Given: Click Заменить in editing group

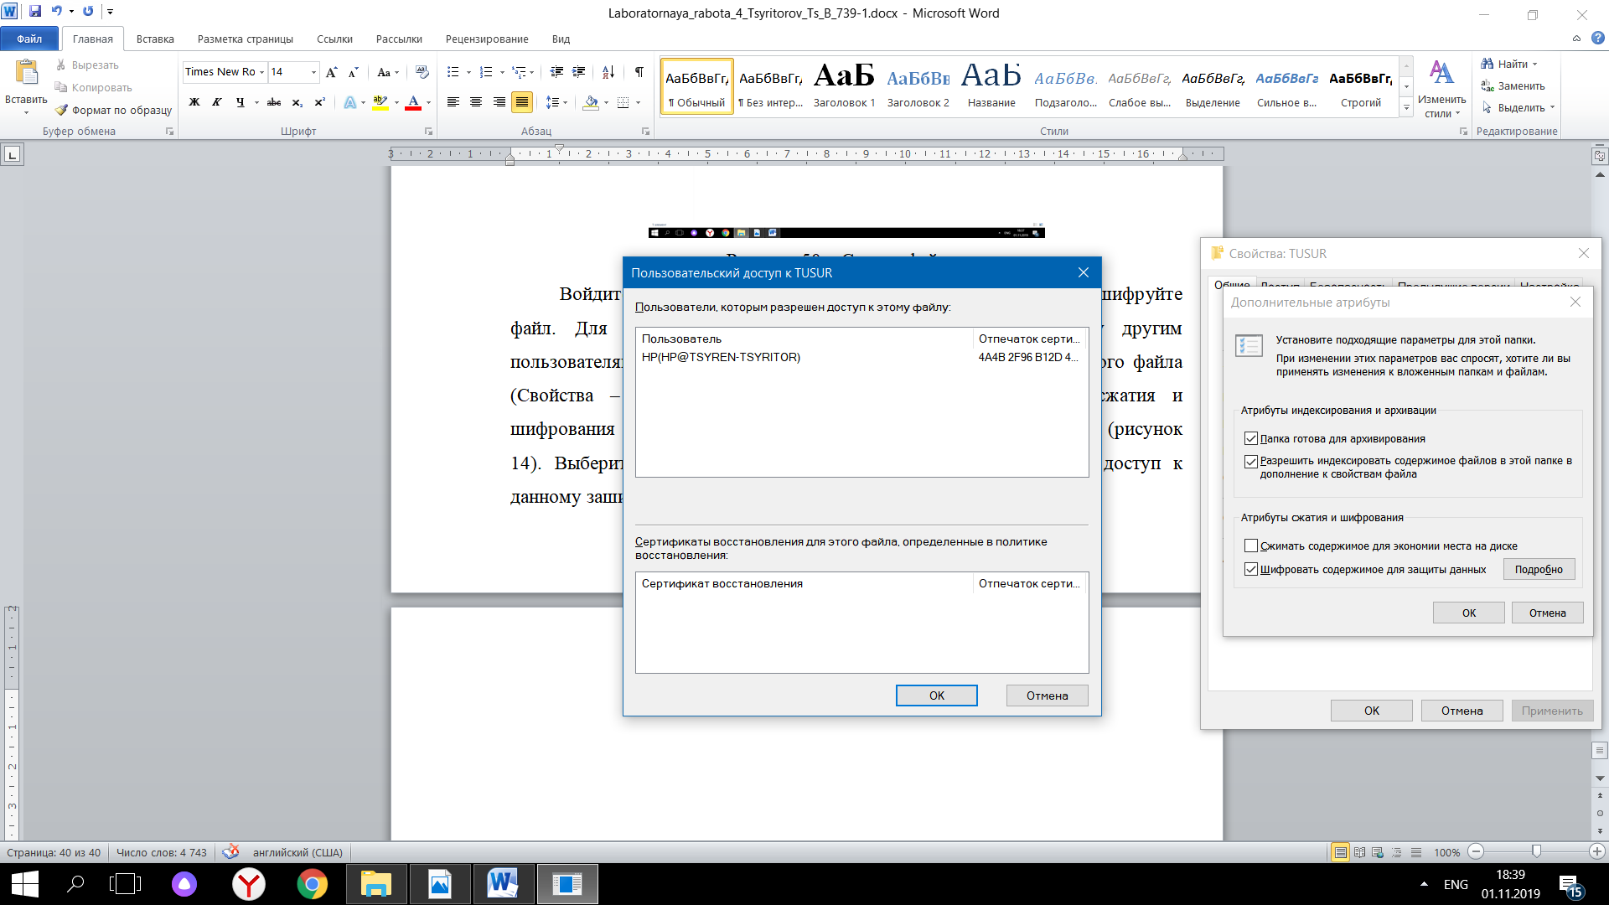Looking at the screenshot, I should tap(1513, 85).
